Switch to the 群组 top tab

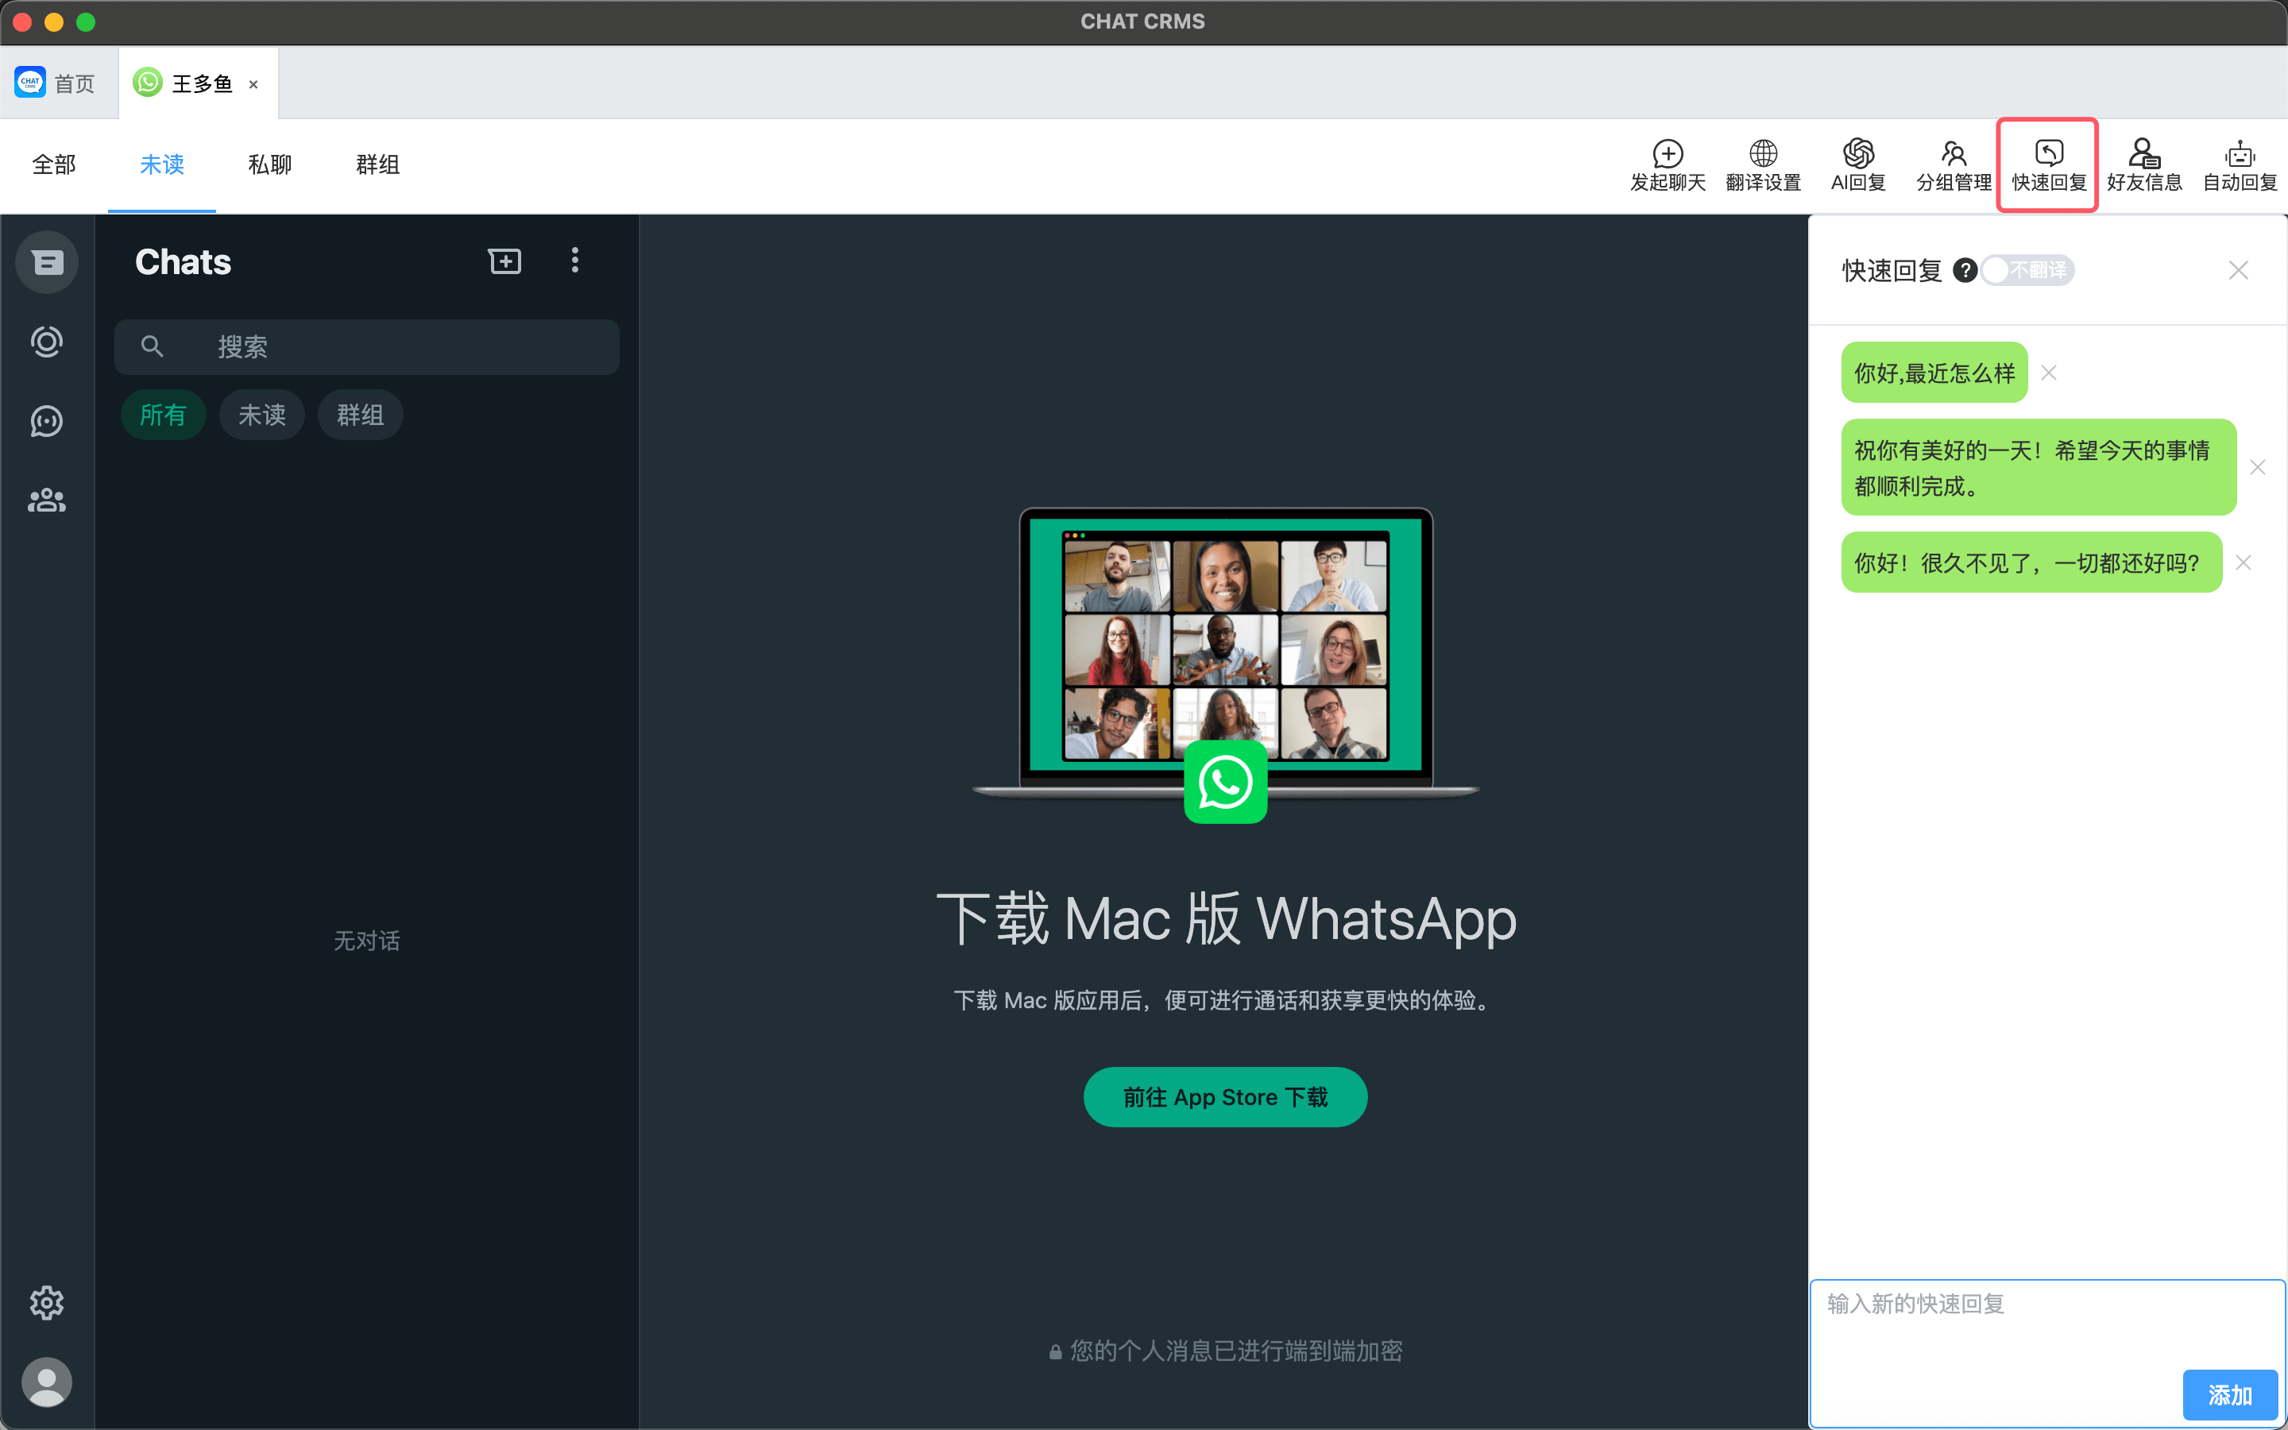(x=378, y=164)
